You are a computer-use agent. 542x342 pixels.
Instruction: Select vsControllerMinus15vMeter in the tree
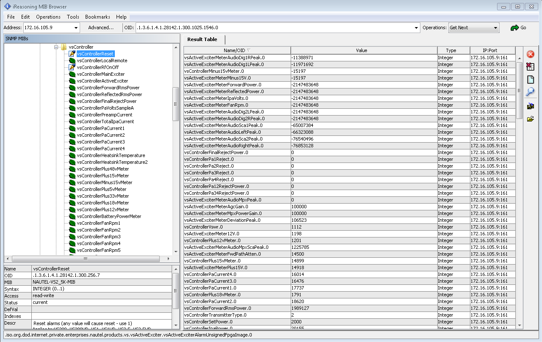105,182
